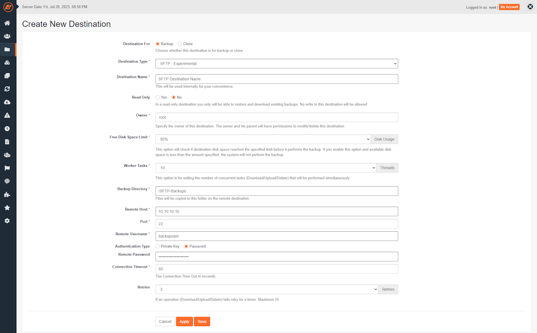Image resolution: width=537 pixels, height=333 pixels.
Task: Focus the Destination Name input field
Action: [x=277, y=79]
